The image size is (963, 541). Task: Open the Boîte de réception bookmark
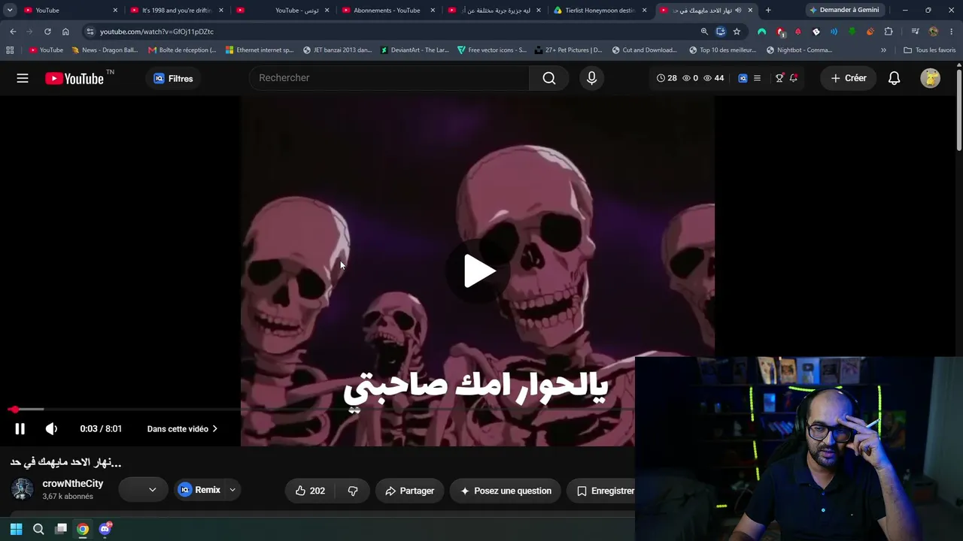click(182, 50)
